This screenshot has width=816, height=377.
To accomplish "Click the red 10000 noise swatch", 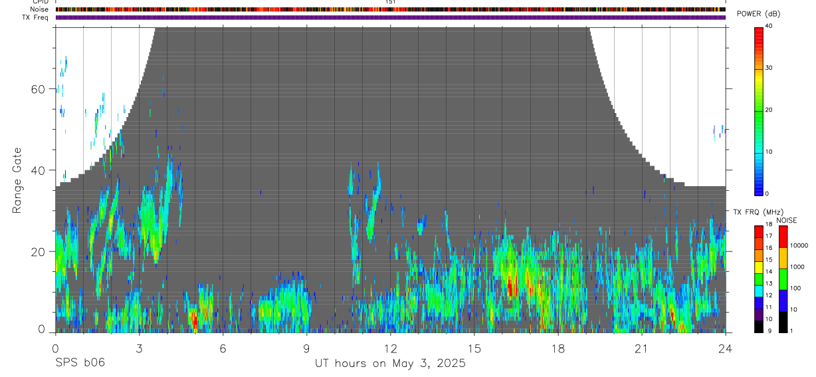I will 782,237.
